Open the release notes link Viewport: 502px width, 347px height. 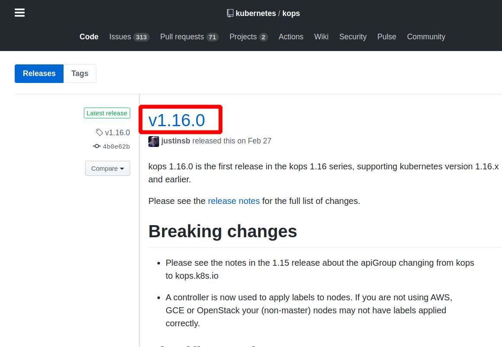point(234,201)
